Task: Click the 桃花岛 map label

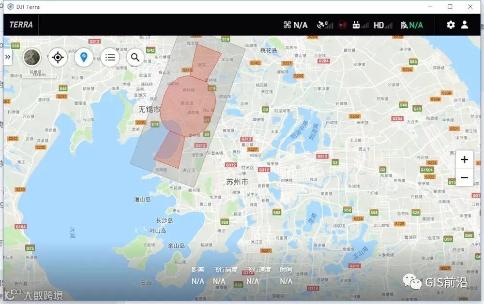Action: click(x=269, y=50)
